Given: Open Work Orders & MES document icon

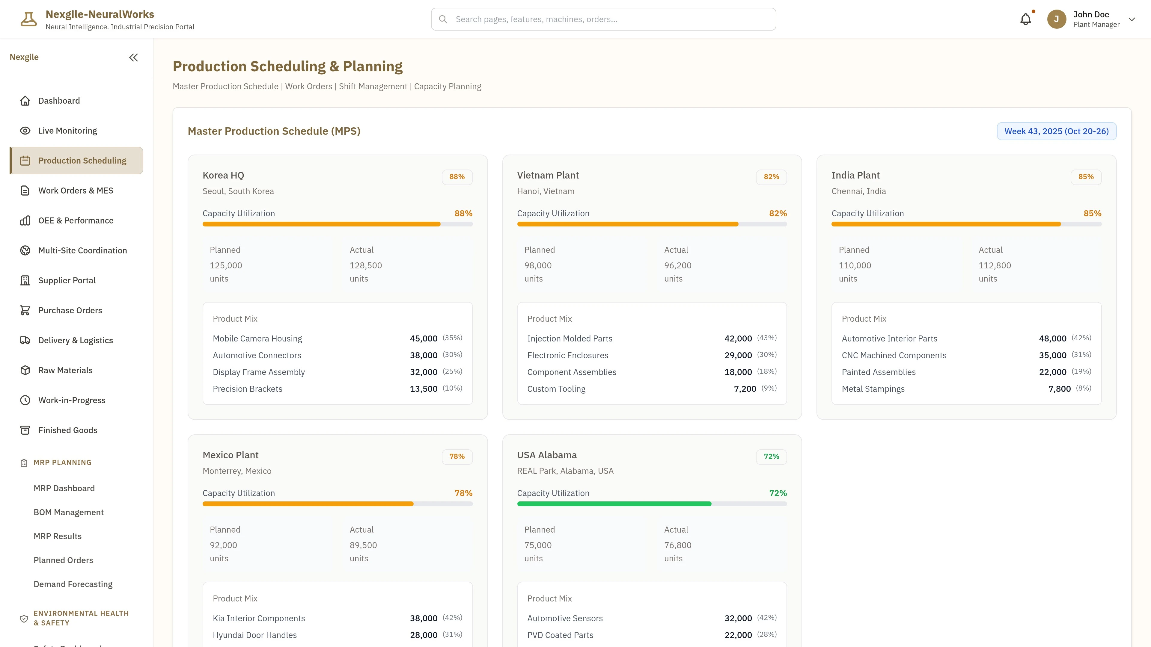Looking at the screenshot, I should tap(25, 190).
